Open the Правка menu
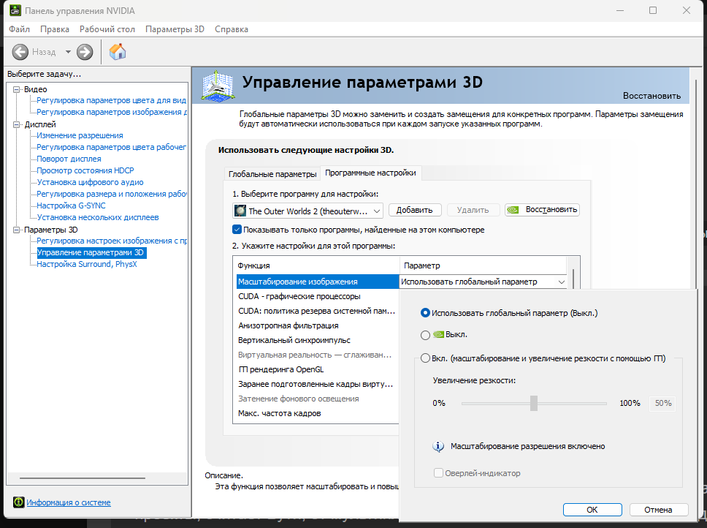The image size is (707, 528). (x=55, y=29)
